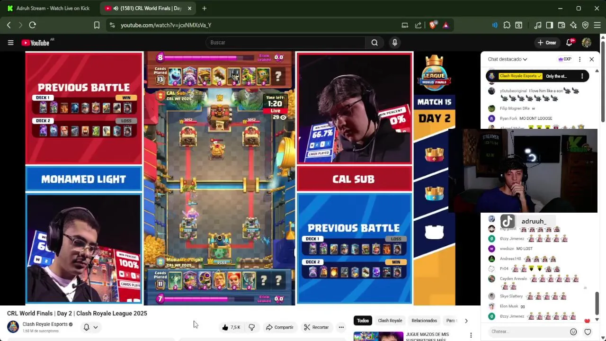Close the CRL World Finals tab
Screen dimensions: 606x341
coord(189,8)
